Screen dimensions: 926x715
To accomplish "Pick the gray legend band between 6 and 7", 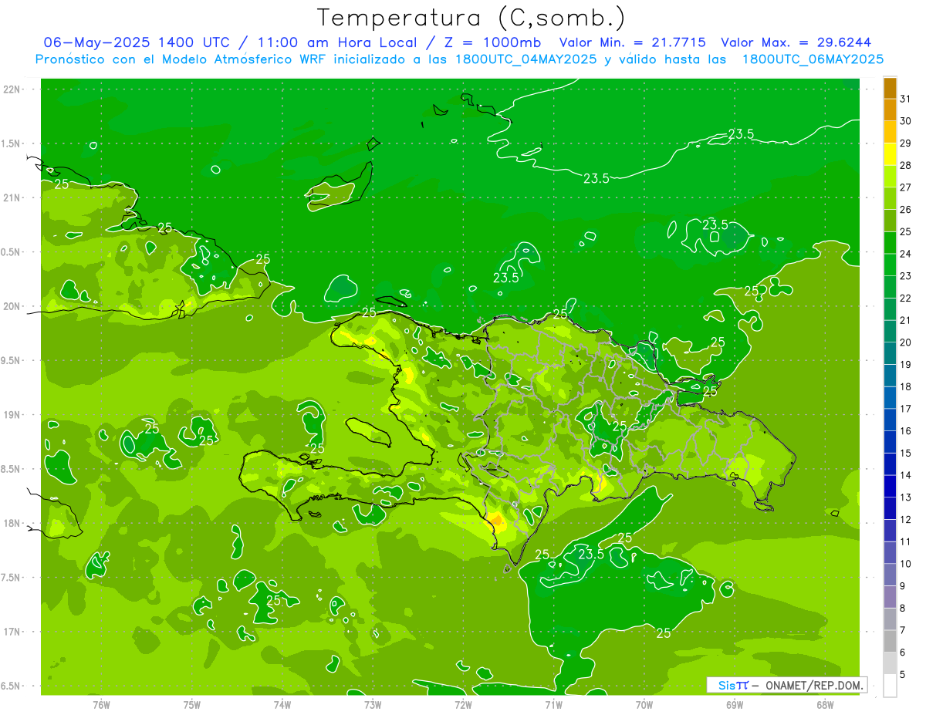I will [x=890, y=642].
